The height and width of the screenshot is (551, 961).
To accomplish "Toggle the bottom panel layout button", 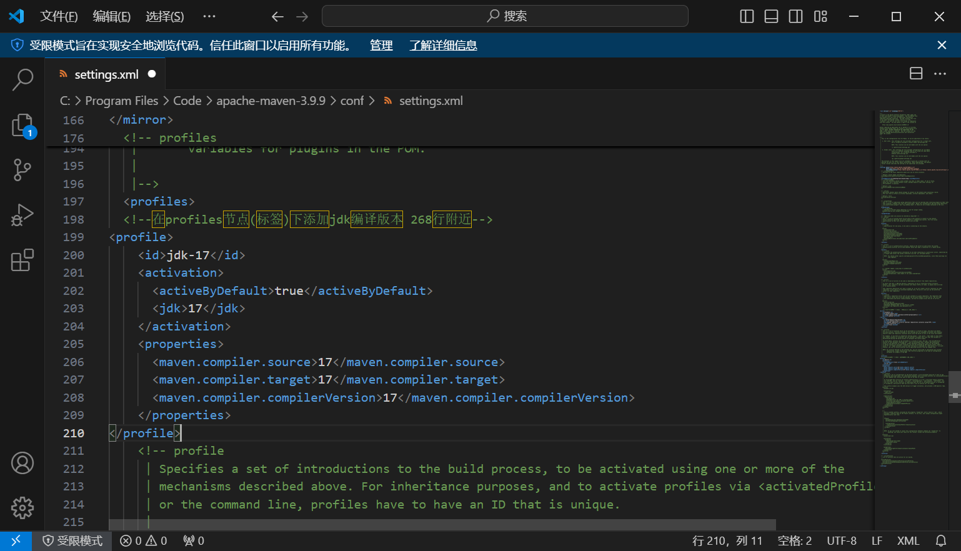I will pyautogui.click(x=771, y=17).
